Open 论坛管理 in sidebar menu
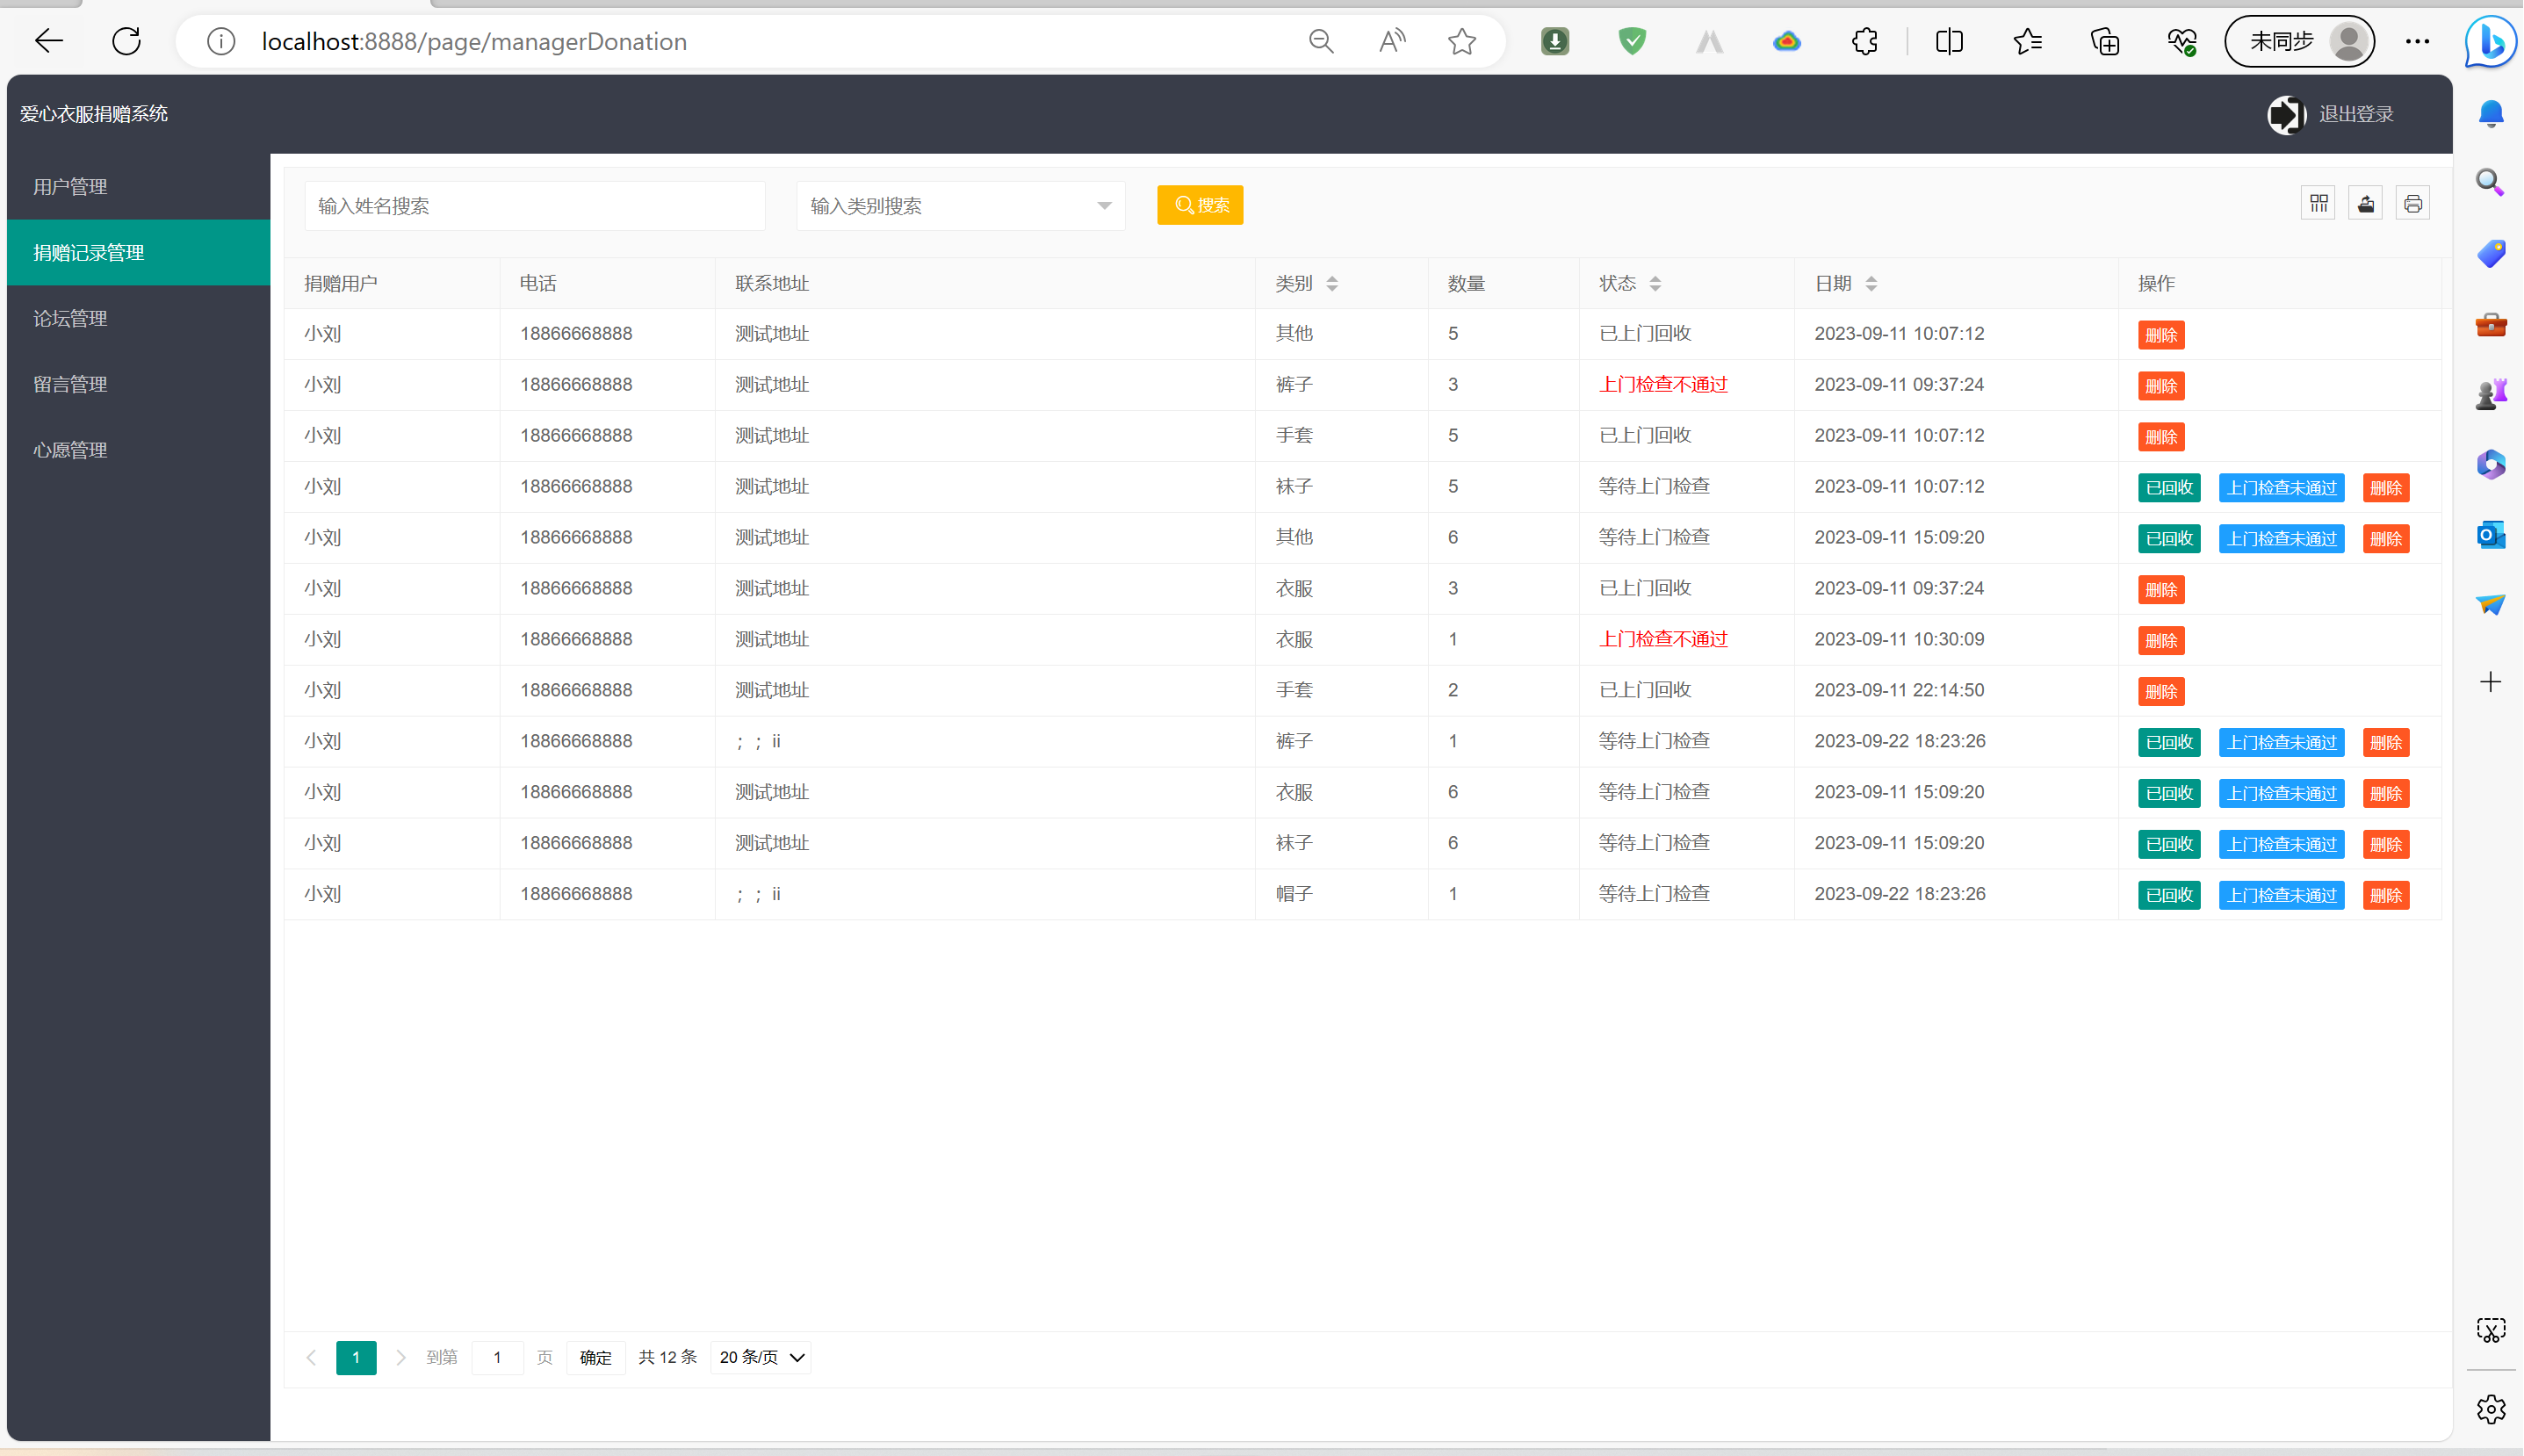 click(70, 318)
